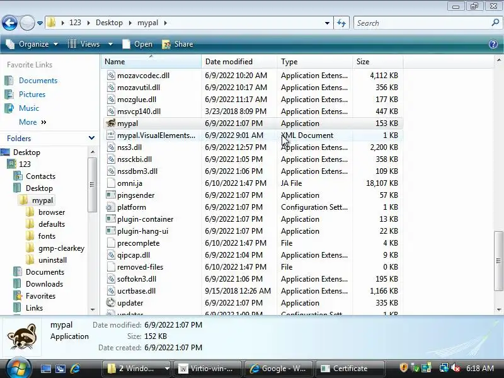The height and width of the screenshot is (378, 504).
Task: Sort by the Date modified column header
Action: coord(239,61)
